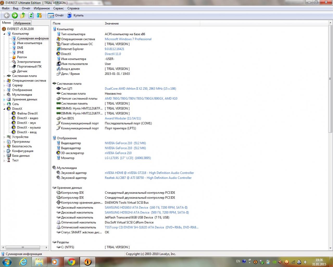Viewport: 333px width, 267px height.
Task: Select Файлы DirectX tree item
Action: [x=27, y=114]
